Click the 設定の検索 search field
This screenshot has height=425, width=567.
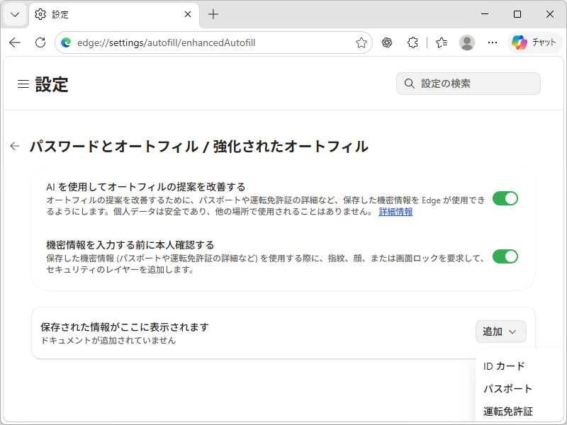pyautogui.click(x=468, y=84)
